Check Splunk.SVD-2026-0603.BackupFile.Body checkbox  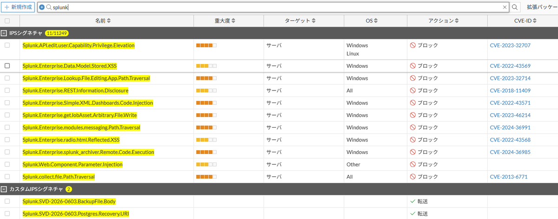(7, 201)
